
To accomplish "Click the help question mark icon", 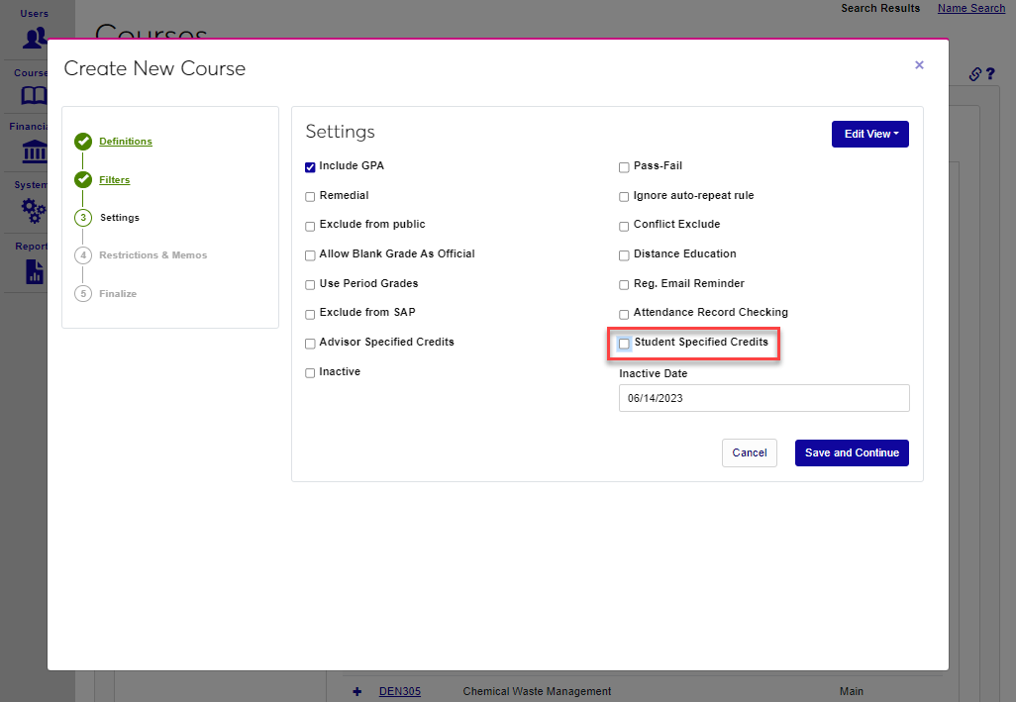I will point(989,74).
